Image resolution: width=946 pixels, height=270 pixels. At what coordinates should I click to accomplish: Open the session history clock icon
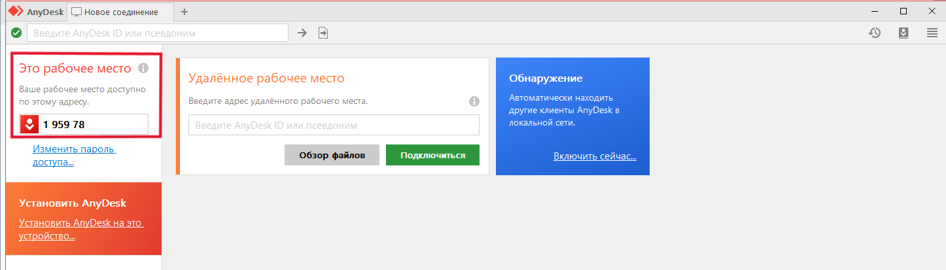point(875,33)
